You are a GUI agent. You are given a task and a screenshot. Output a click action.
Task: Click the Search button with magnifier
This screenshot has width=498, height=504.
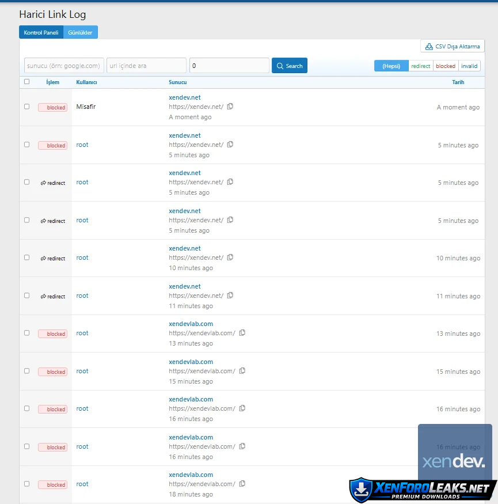tap(289, 66)
